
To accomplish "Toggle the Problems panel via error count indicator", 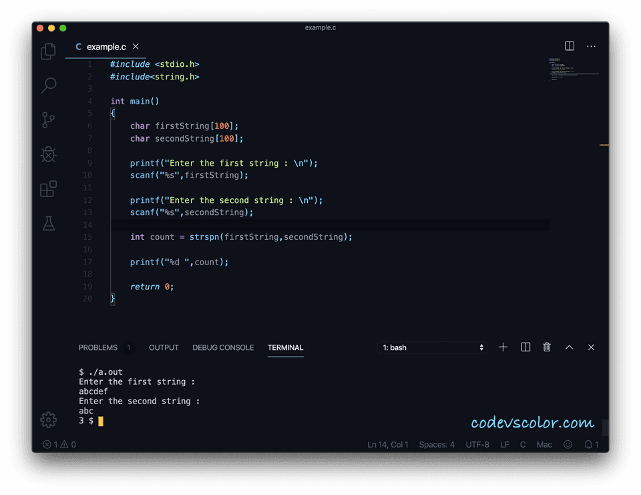I will 59,444.
